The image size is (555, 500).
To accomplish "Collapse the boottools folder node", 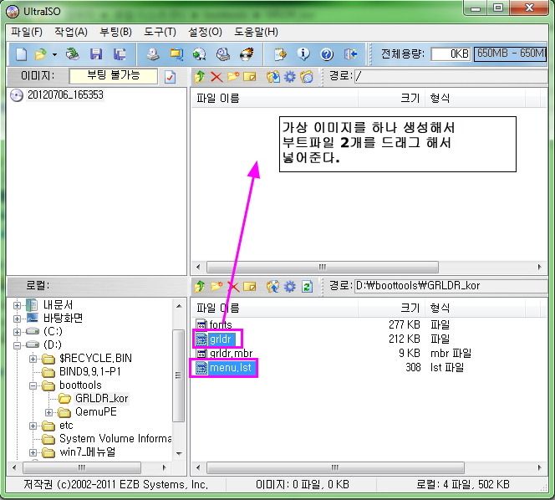I will pyautogui.click(x=33, y=385).
